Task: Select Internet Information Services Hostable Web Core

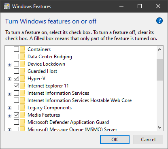Action: [x=79, y=100]
